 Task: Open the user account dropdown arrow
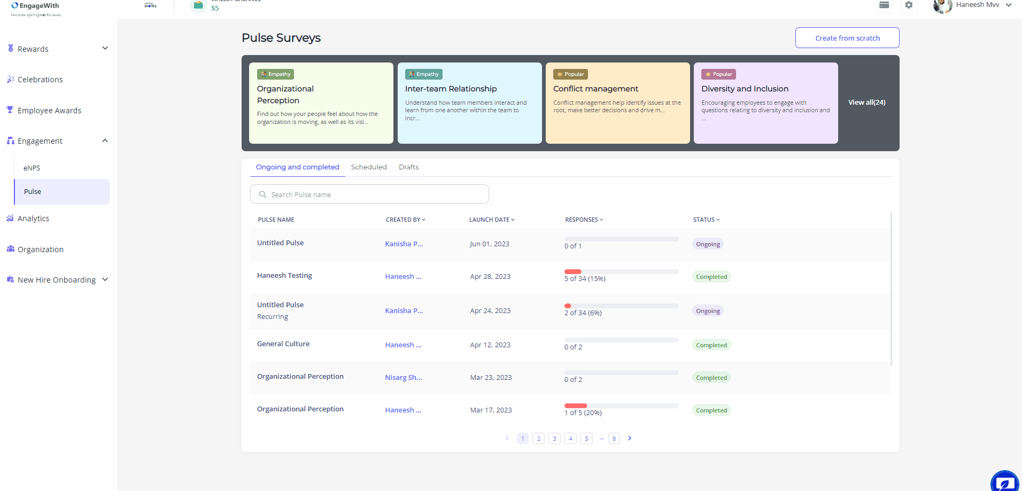point(1009,5)
